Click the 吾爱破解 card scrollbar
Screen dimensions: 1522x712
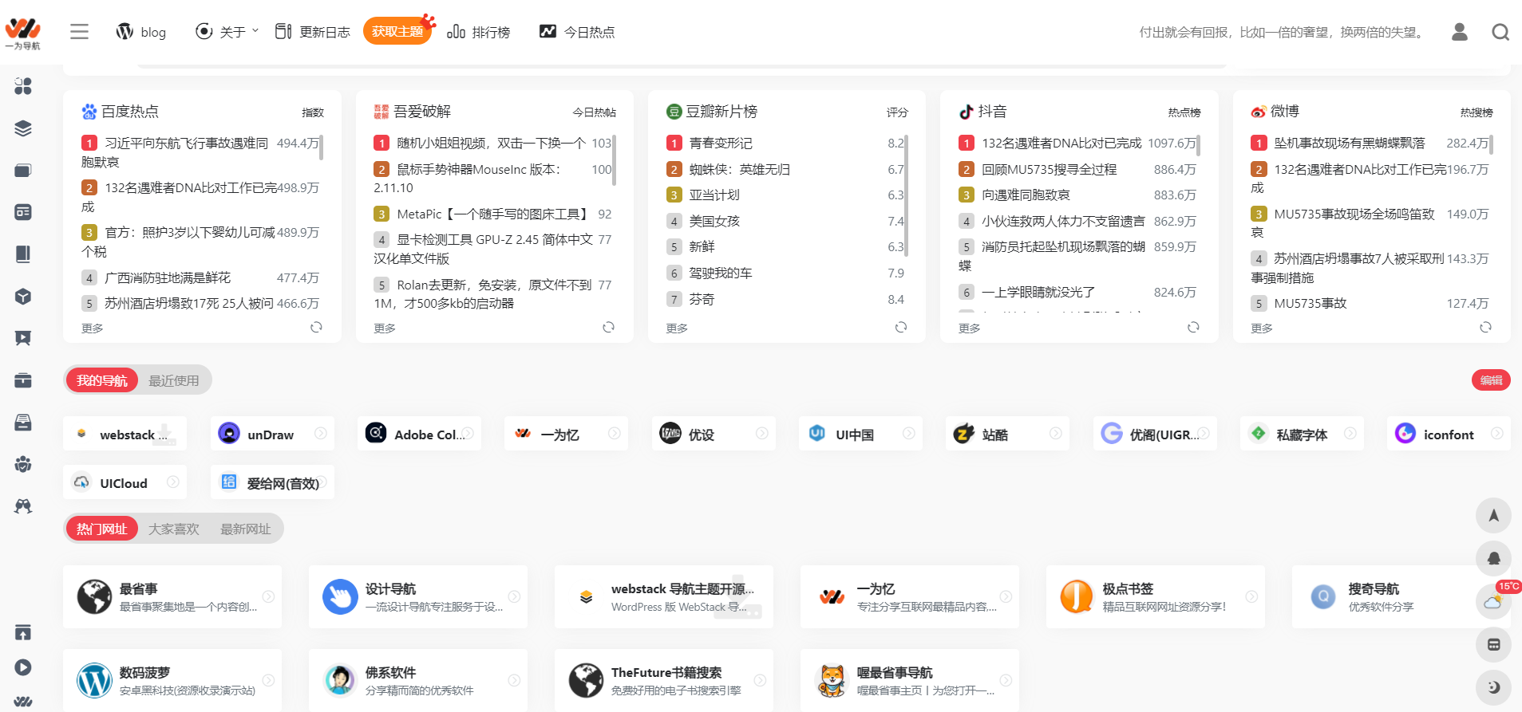tap(614, 159)
